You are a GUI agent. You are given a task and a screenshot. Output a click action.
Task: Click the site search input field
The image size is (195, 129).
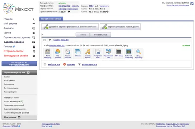pyautogui.click(x=58, y=35)
